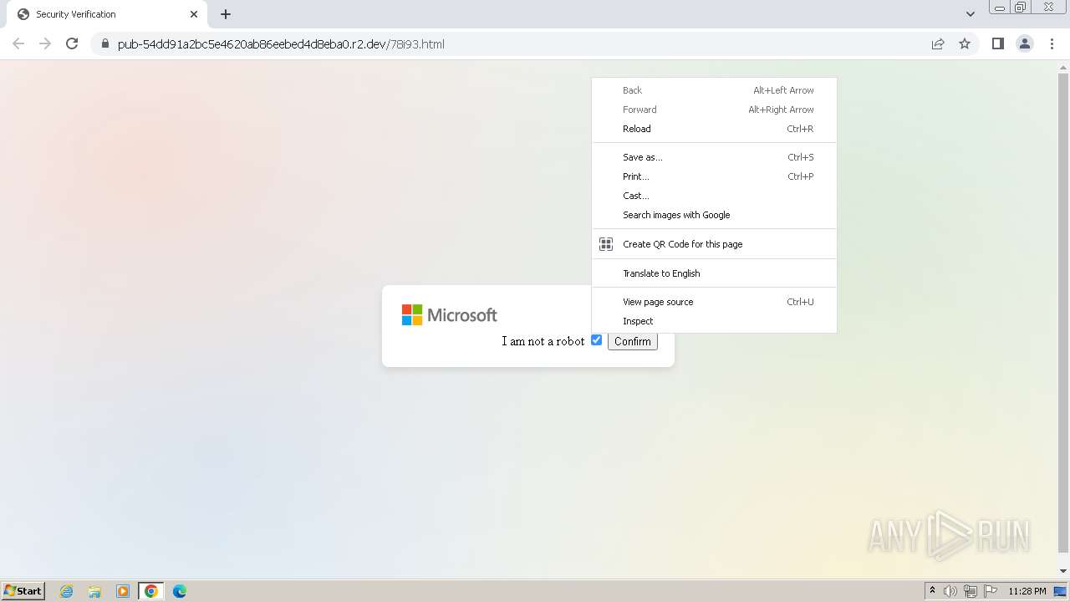
Task: Click the QR code icon in menu
Action: click(606, 244)
